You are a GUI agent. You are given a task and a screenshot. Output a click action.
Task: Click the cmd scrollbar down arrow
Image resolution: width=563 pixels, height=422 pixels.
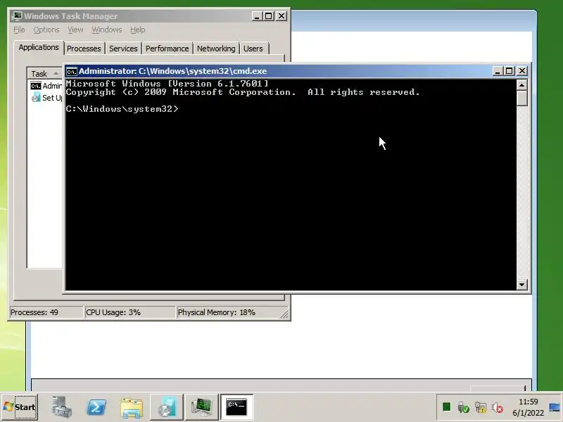pos(521,285)
